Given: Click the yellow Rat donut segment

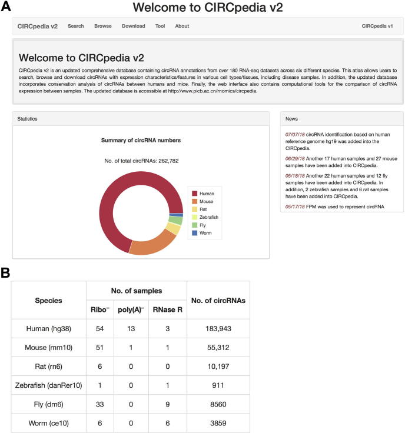Looking at the screenshot, I should coord(174,228).
